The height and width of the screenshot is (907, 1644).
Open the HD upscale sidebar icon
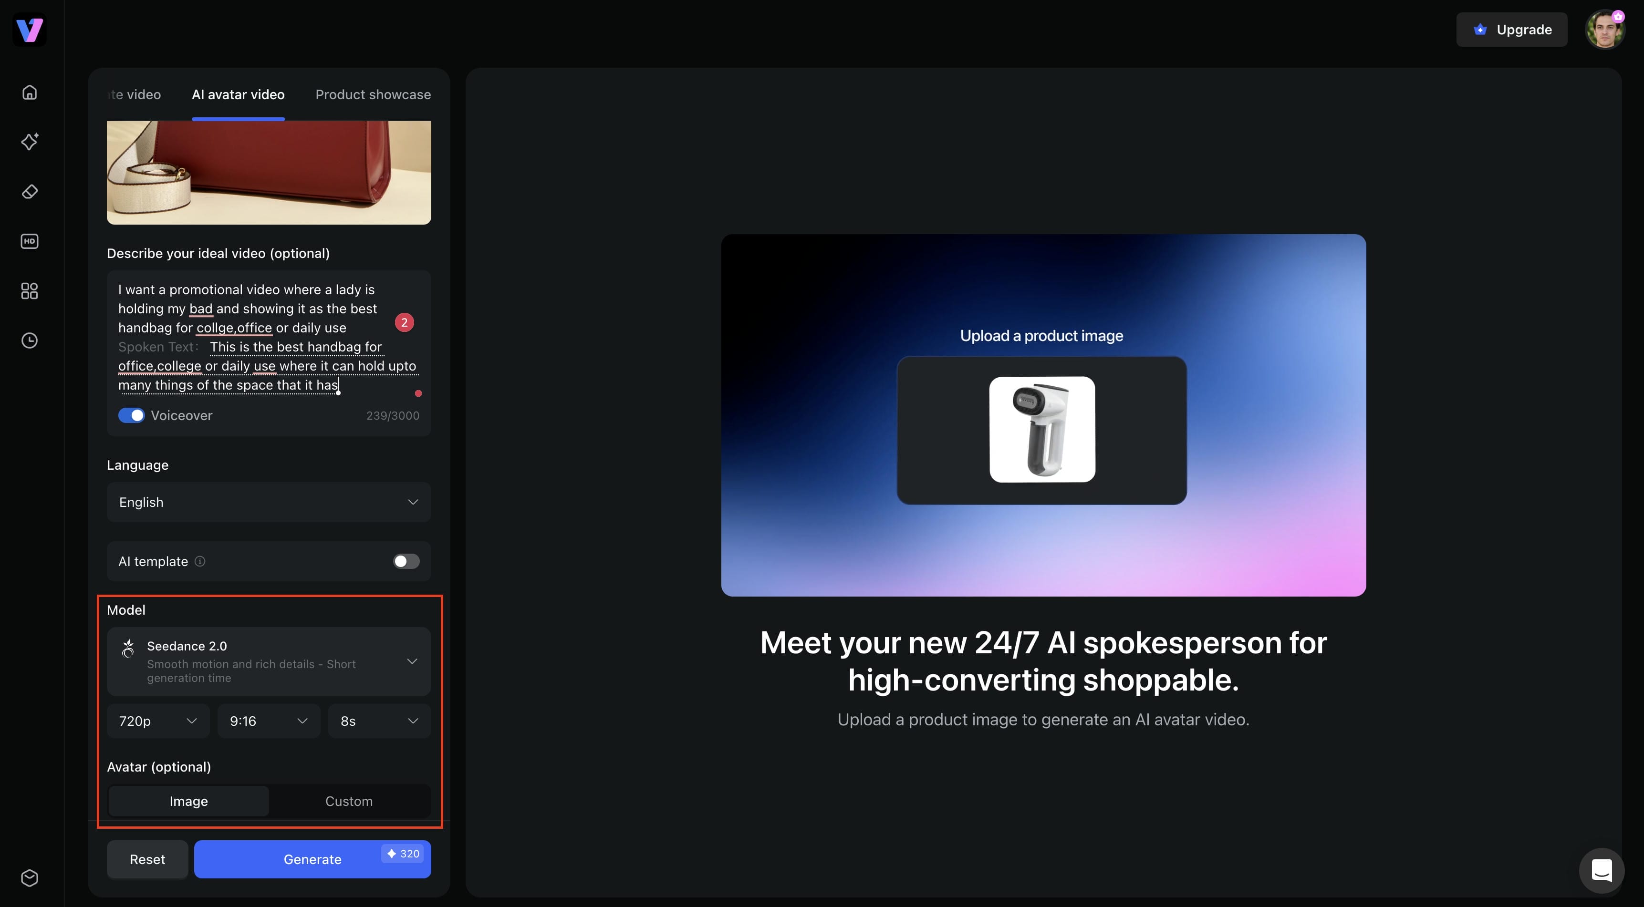tap(30, 241)
